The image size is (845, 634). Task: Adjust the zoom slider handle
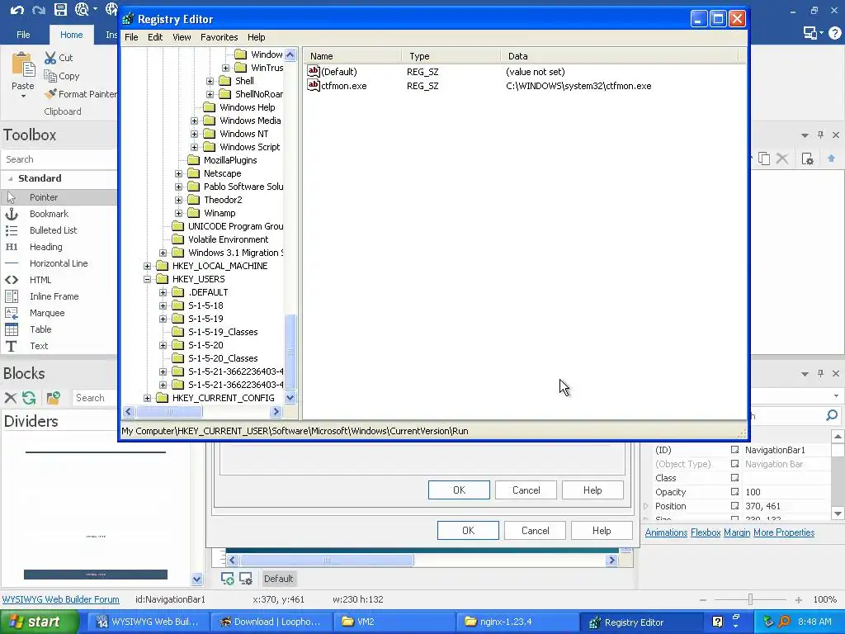coord(750,599)
